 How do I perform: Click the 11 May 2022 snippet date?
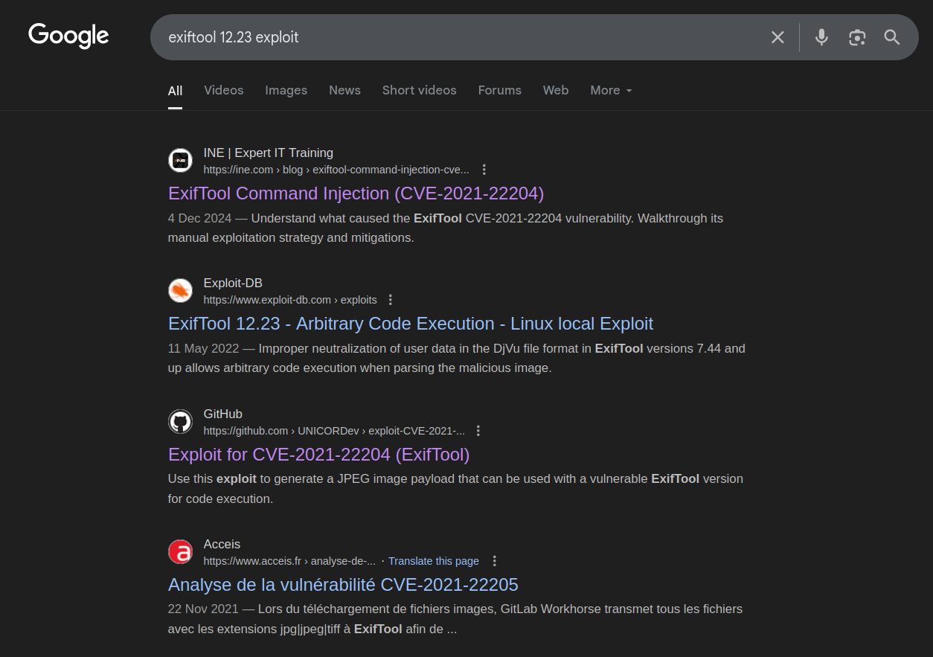203,348
